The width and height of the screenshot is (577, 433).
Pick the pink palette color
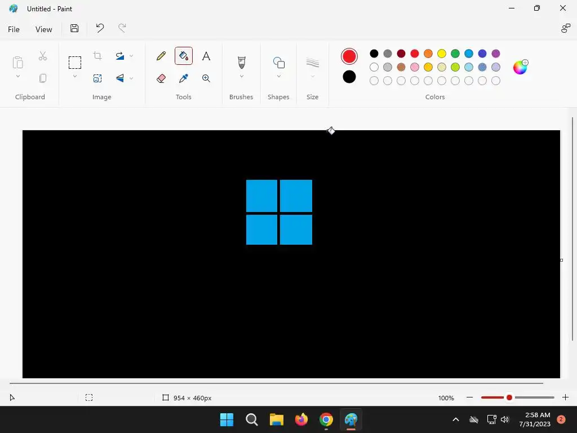tap(415, 67)
